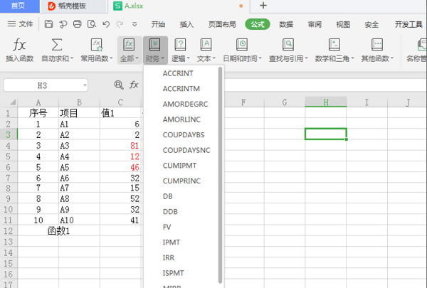Open 数学和三角 math functions icon
This screenshot has height=288, width=427.
(x=334, y=45)
